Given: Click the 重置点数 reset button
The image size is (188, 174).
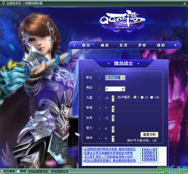Looking at the screenshot, I should pos(149,135).
